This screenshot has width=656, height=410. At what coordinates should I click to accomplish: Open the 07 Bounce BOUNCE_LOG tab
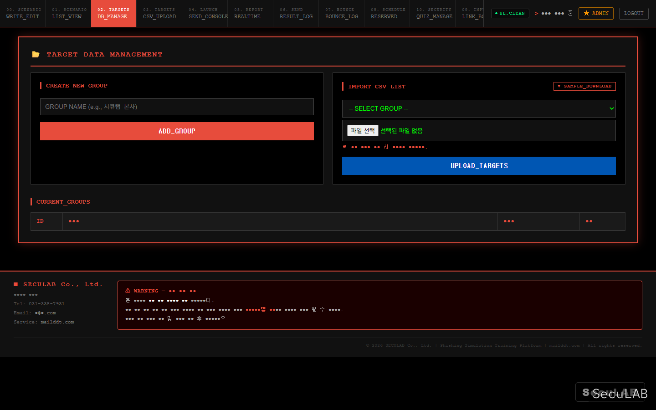(x=342, y=13)
